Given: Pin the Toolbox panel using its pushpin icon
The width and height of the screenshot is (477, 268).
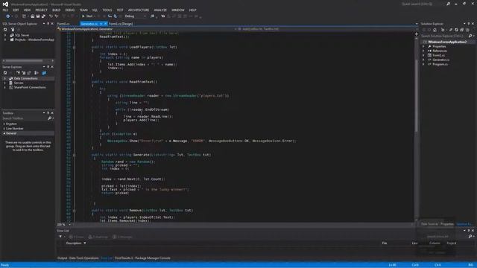Looking at the screenshot, I should coord(48,113).
